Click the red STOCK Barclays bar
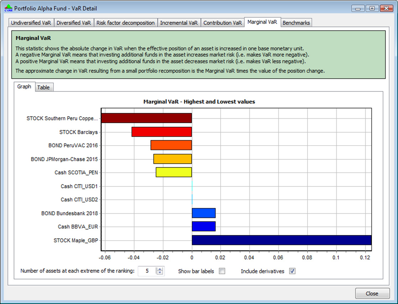This screenshot has width=398, height=304. click(x=162, y=132)
